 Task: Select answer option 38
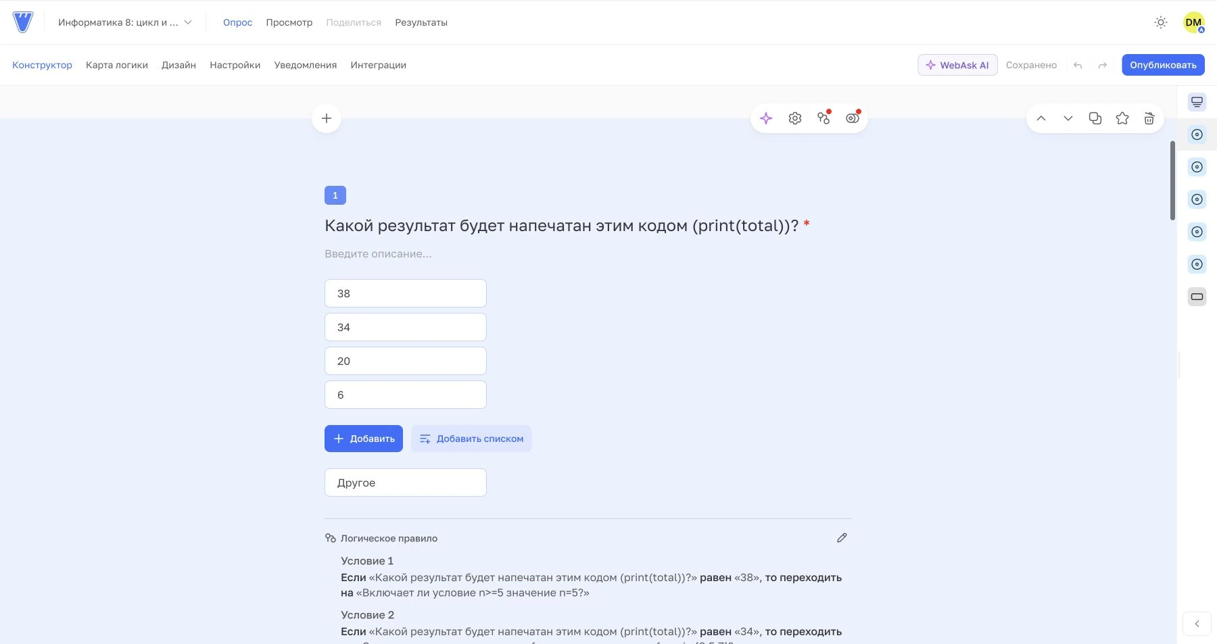point(406,293)
